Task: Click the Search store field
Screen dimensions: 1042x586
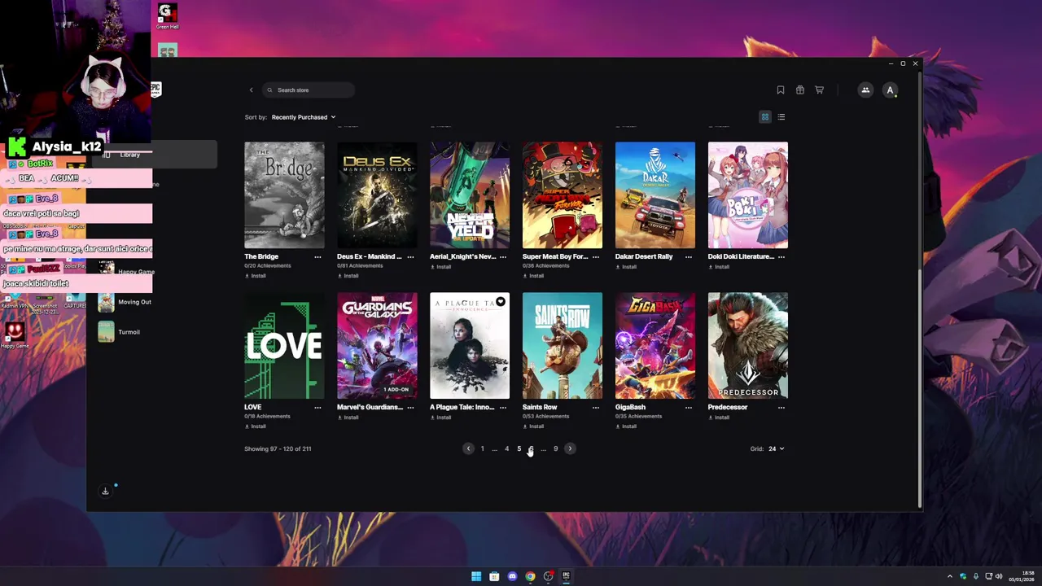Action: (308, 90)
